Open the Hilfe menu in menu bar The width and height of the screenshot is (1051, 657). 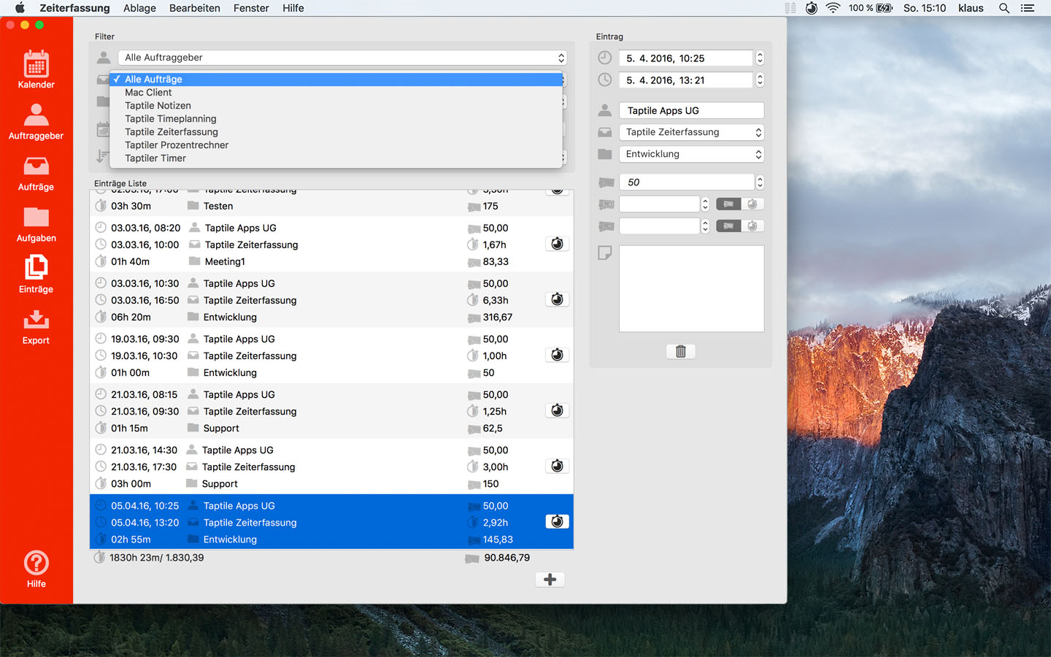pos(293,8)
